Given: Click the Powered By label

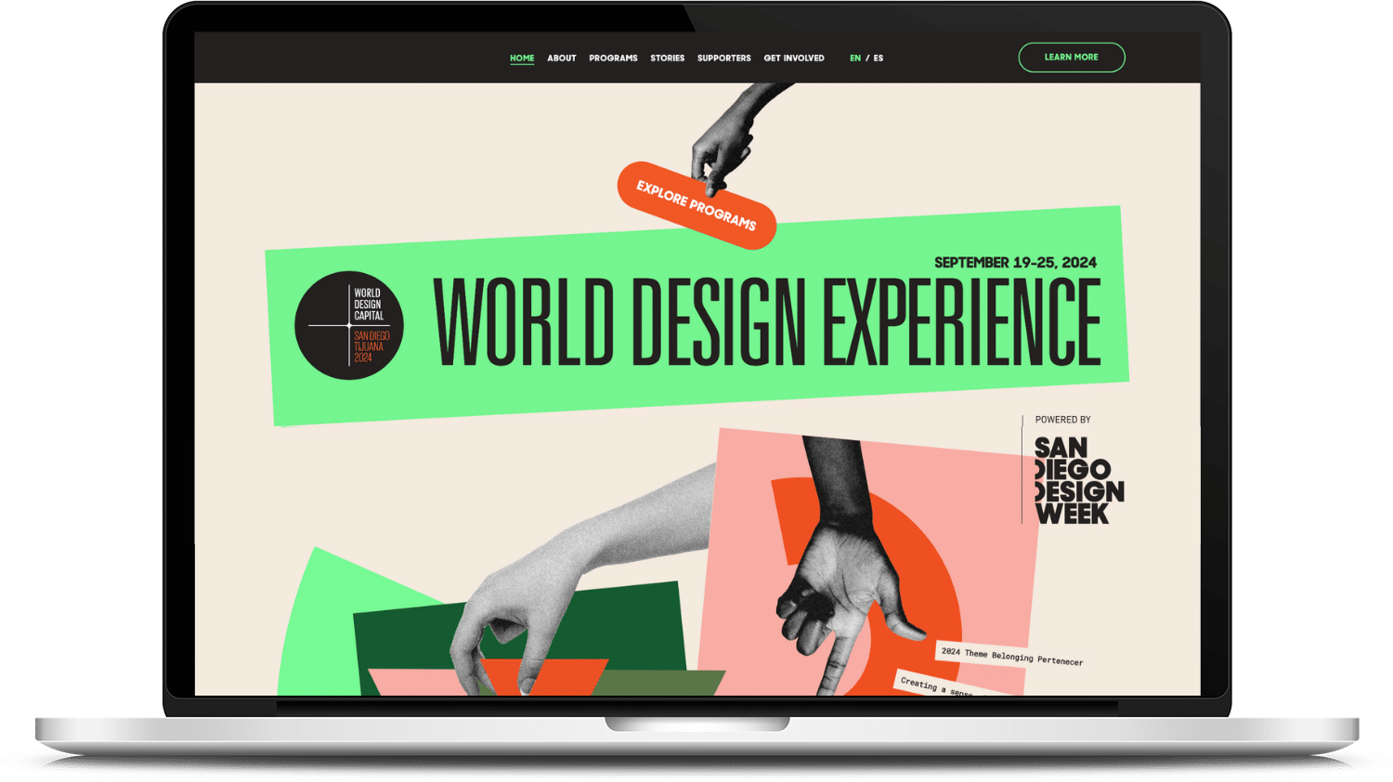Looking at the screenshot, I should coord(1063,420).
